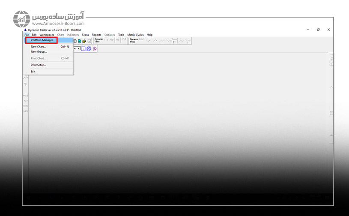Click the purple linked-circles toolbar icon

pyautogui.click(x=95, y=49)
